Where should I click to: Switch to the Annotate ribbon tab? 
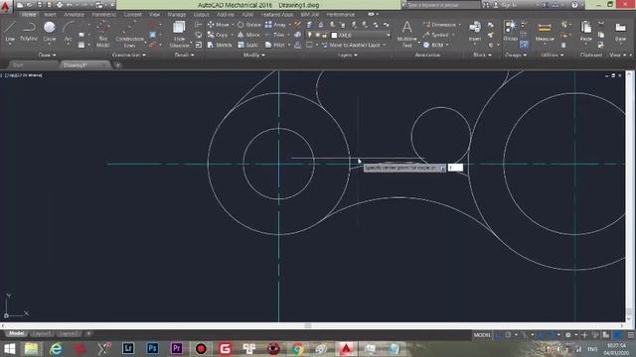pos(74,15)
